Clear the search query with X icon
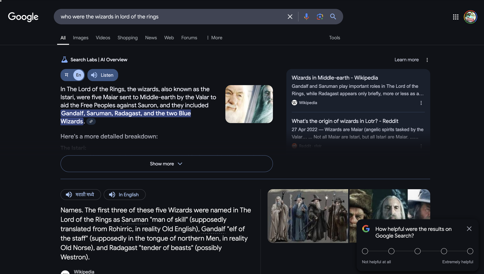Viewport: 484px width, 274px height. 290,17
